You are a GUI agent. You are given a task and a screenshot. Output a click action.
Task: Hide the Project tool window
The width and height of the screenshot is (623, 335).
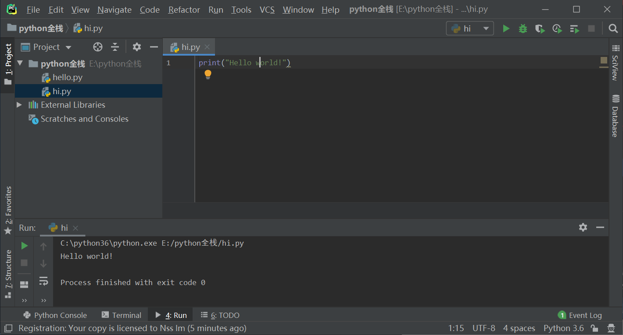[154, 47]
